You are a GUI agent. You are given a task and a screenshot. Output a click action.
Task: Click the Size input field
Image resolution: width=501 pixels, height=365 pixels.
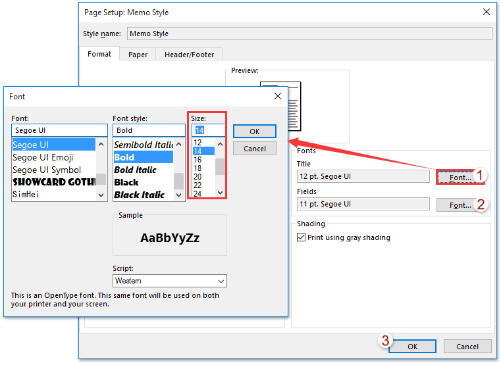[208, 130]
